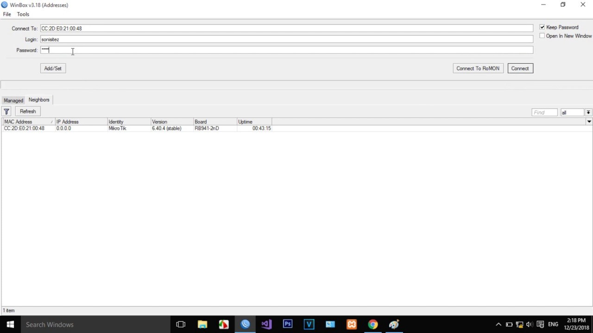Click Connect To RoMON button
This screenshot has height=333, width=593.
point(478,68)
